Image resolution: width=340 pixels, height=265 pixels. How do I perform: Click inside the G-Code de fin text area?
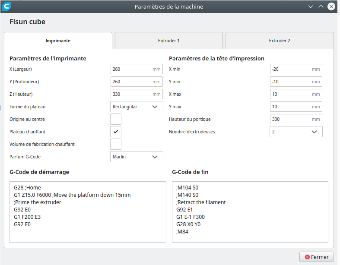[250, 211]
